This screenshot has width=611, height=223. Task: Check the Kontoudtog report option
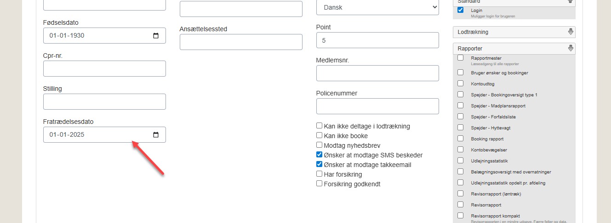(x=460, y=84)
